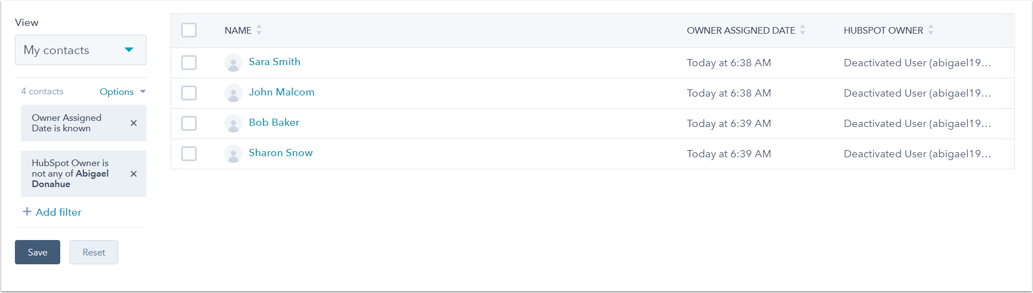Sort by Owner Assigned Date arrows
This screenshot has width=1033, height=293.
click(x=803, y=30)
